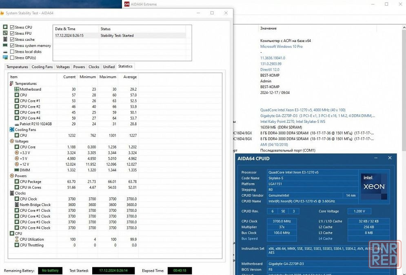The width and height of the screenshot is (406, 275).
Task: Open the Microsoft Windows 10 Pro link
Action: 281,47
